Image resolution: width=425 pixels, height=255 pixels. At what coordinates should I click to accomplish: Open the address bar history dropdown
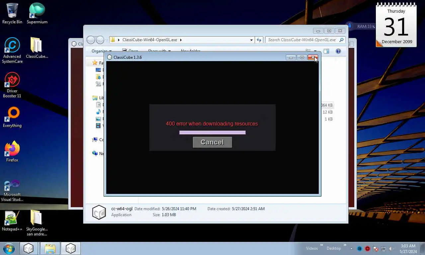click(251, 40)
